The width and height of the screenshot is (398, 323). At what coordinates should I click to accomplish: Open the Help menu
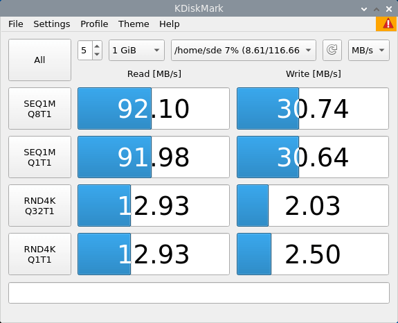(170, 24)
